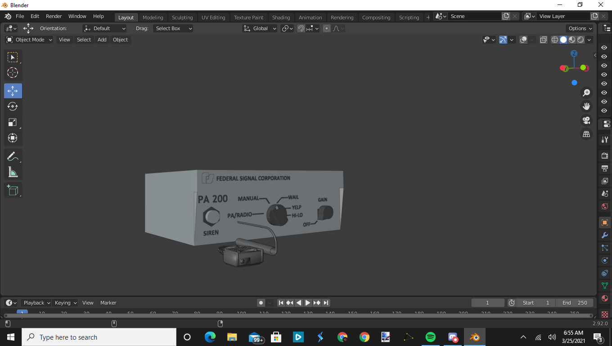612x346 pixels.
Task: Toggle auto keying record button
Action: point(261,303)
